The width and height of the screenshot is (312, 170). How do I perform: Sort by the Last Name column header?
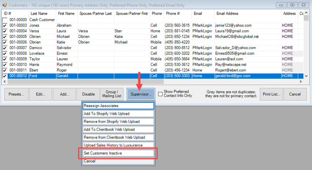click(x=42, y=13)
